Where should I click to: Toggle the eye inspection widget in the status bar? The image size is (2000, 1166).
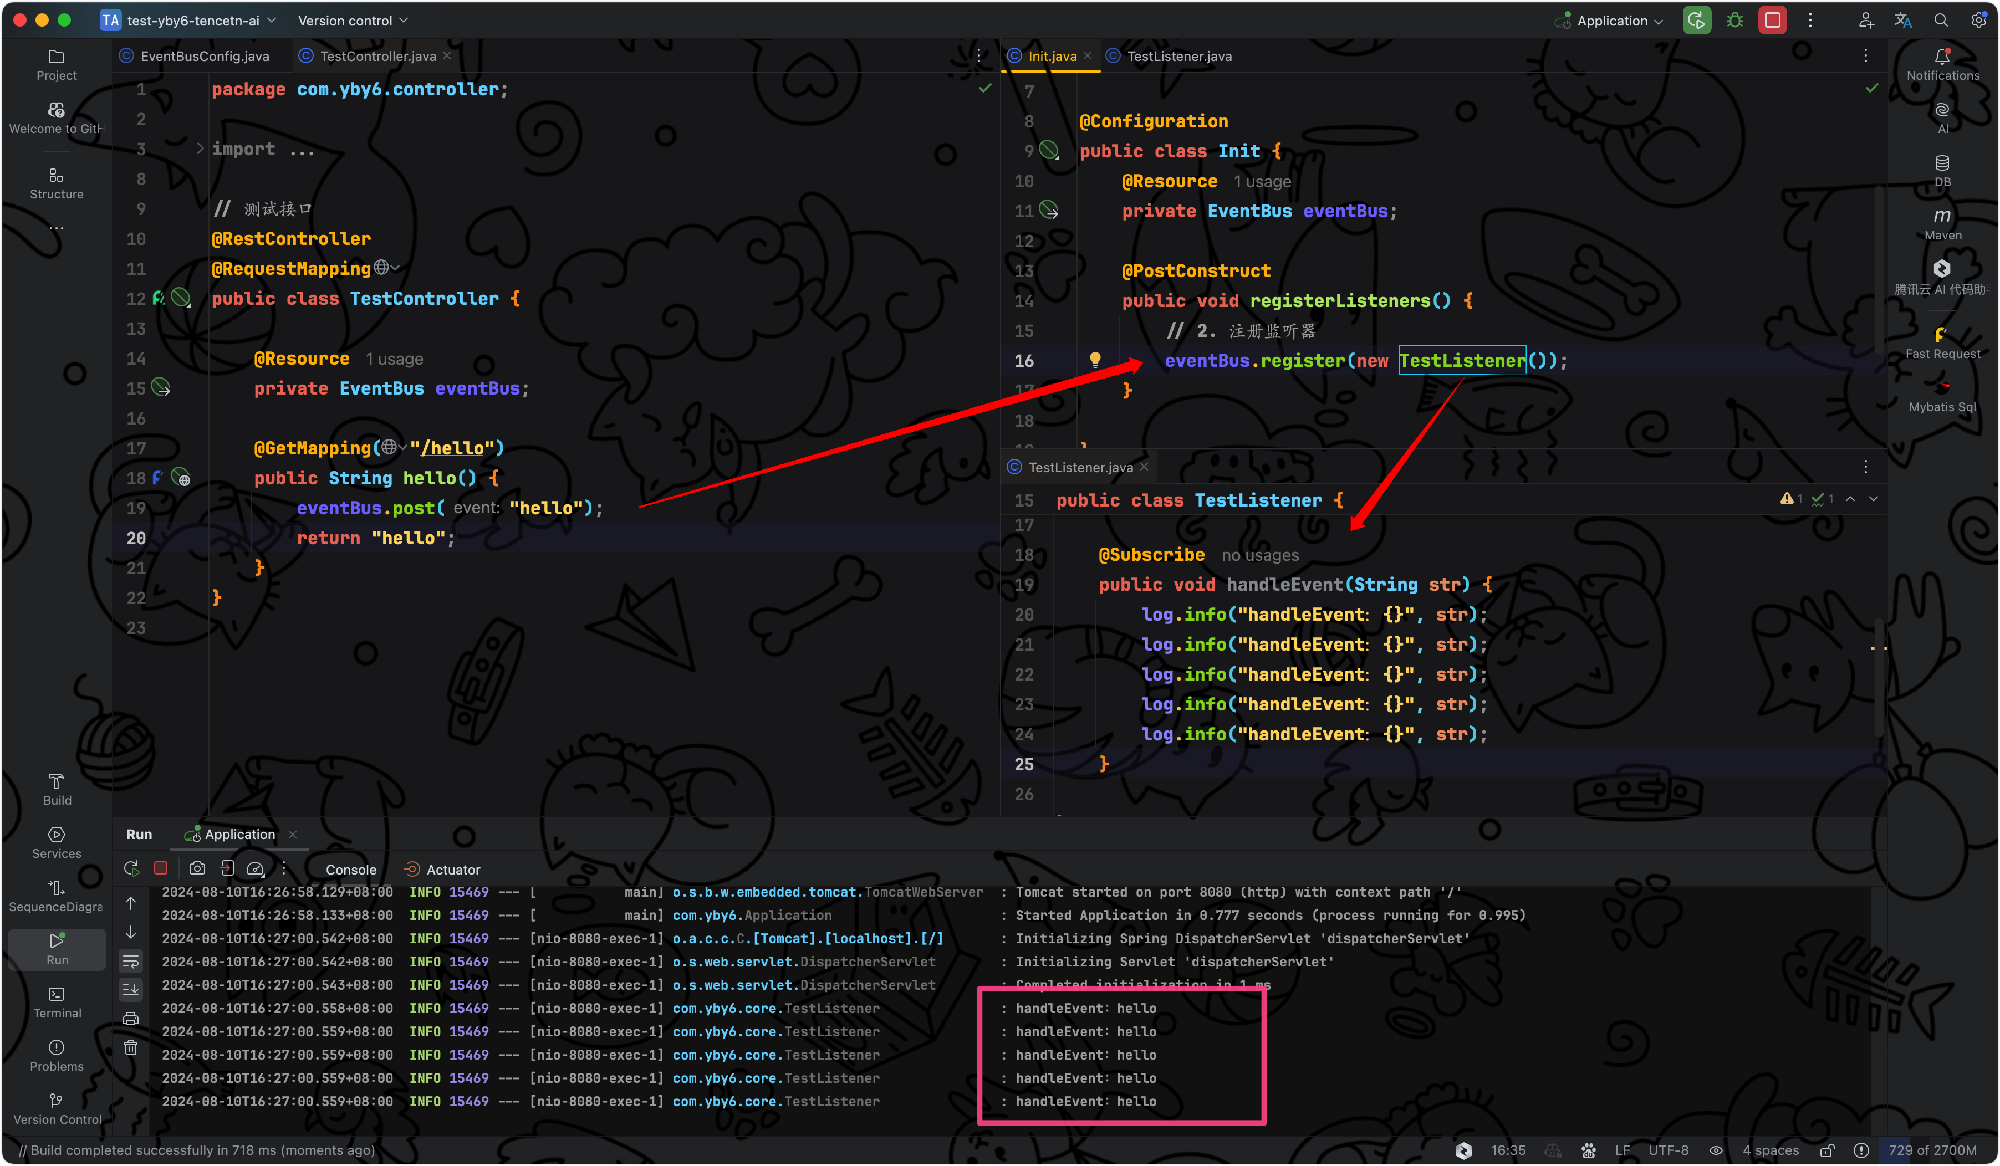[1715, 1150]
